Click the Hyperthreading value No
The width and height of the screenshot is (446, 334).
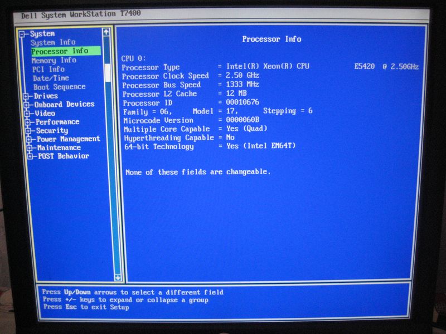tap(230, 137)
